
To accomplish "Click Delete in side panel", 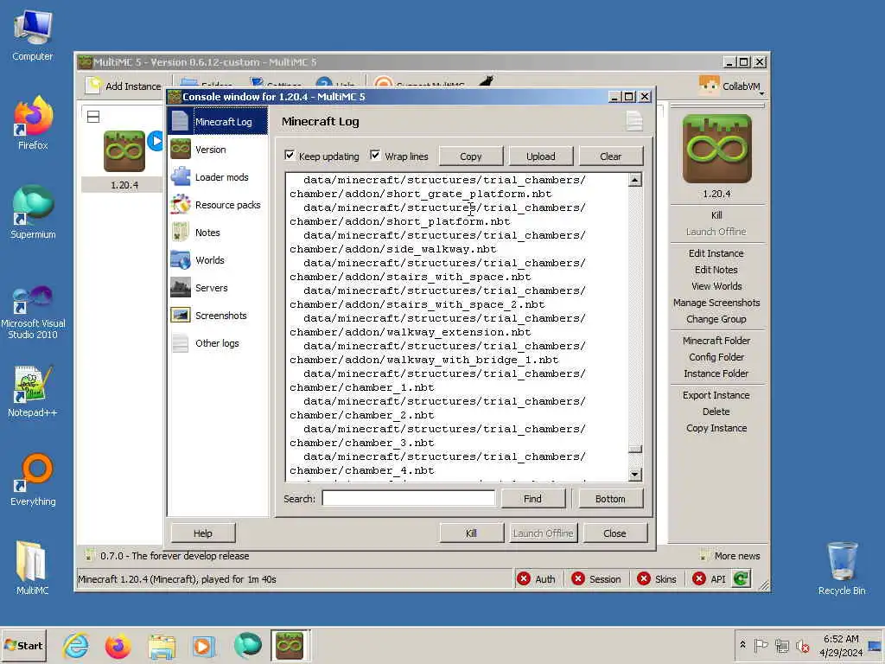I will pos(716,412).
